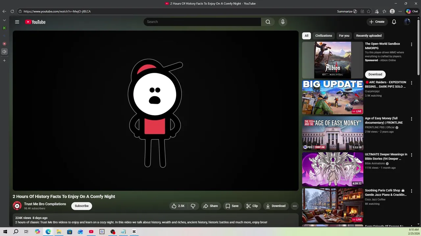The height and width of the screenshot is (236, 421).
Task: Open options for the Albion Online ad
Action: 411,44
